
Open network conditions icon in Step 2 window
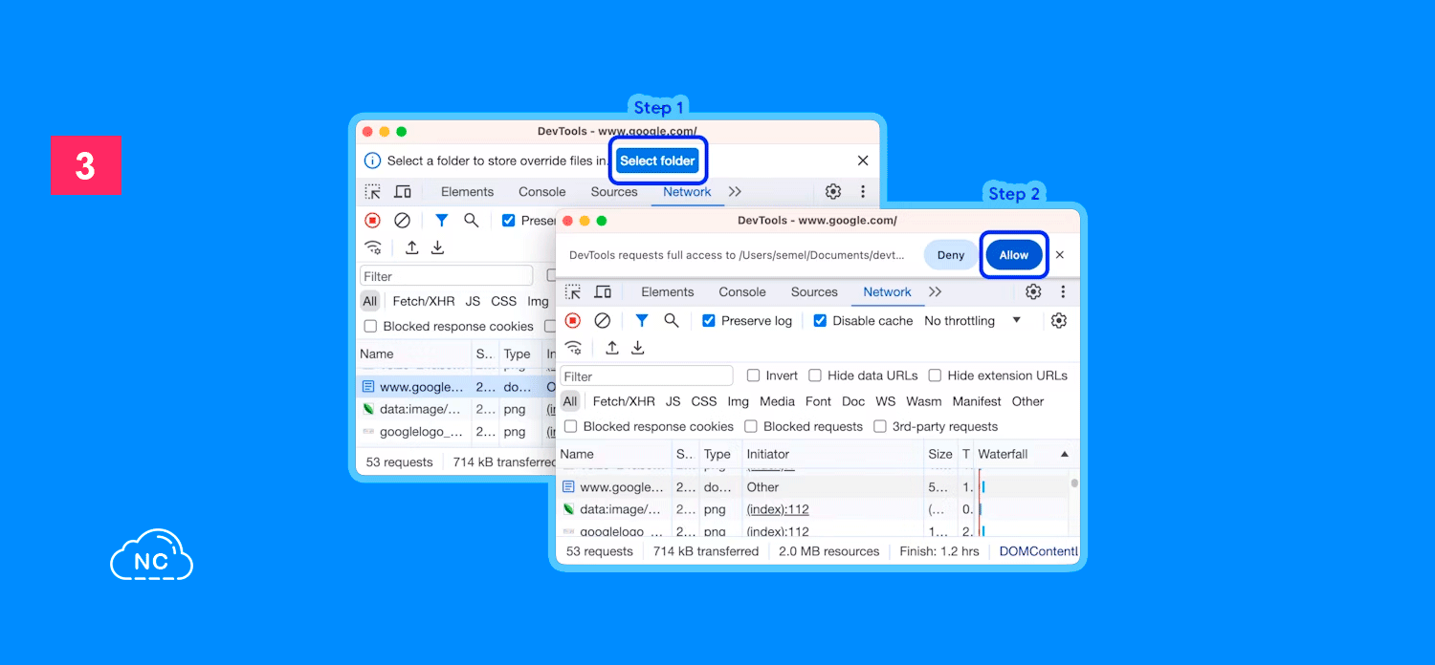[x=573, y=348]
